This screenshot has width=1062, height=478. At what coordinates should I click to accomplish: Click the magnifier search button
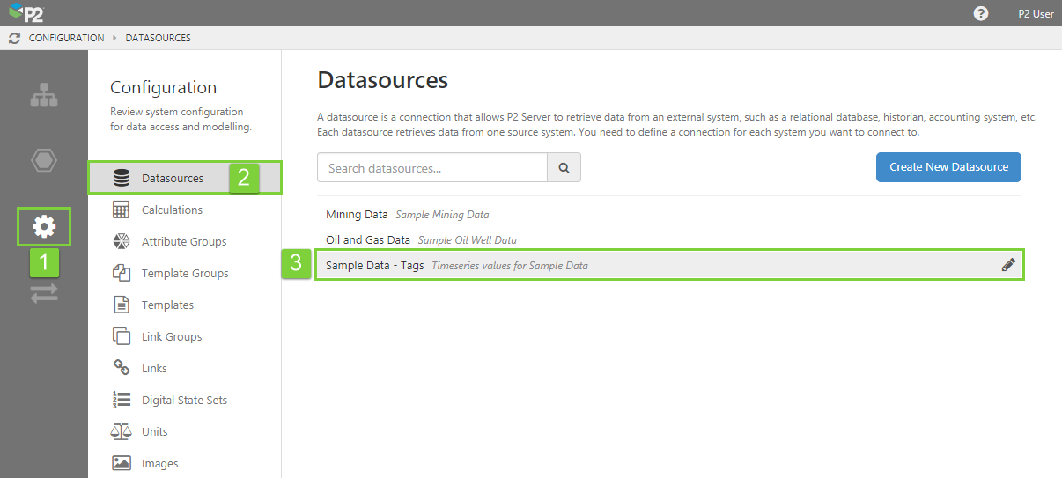(x=564, y=167)
